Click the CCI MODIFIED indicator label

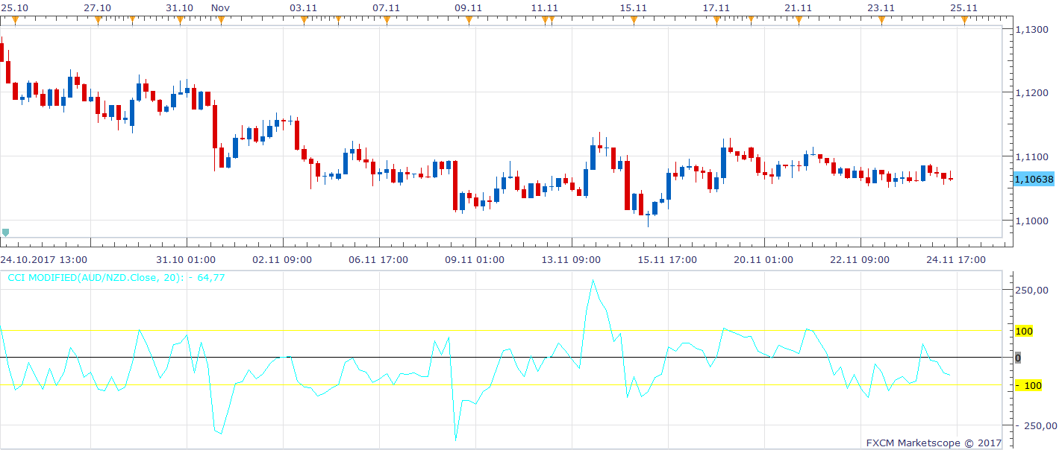[x=116, y=277]
